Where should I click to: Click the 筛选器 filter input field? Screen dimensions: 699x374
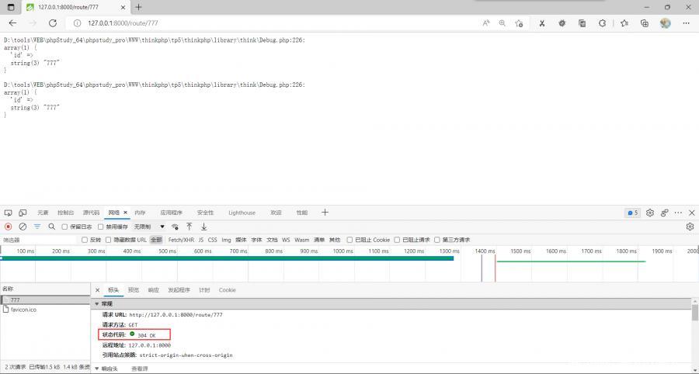coord(39,240)
